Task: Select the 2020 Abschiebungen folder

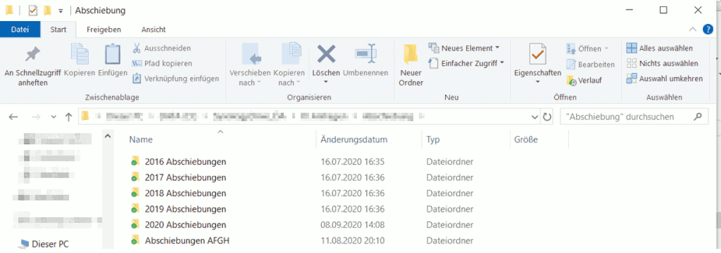Action: click(185, 225)
